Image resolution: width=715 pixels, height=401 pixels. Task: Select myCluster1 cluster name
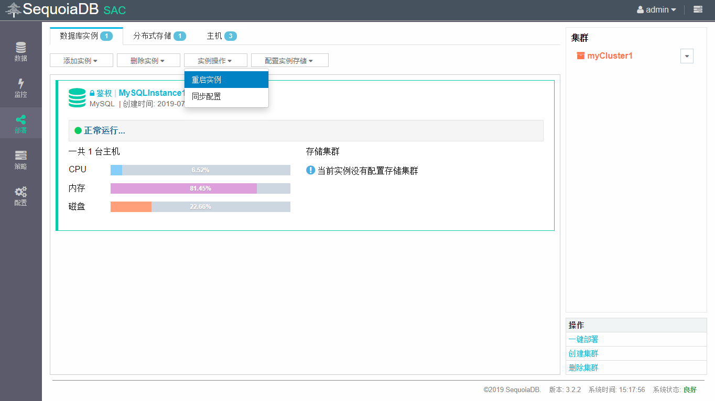[610, 55]
